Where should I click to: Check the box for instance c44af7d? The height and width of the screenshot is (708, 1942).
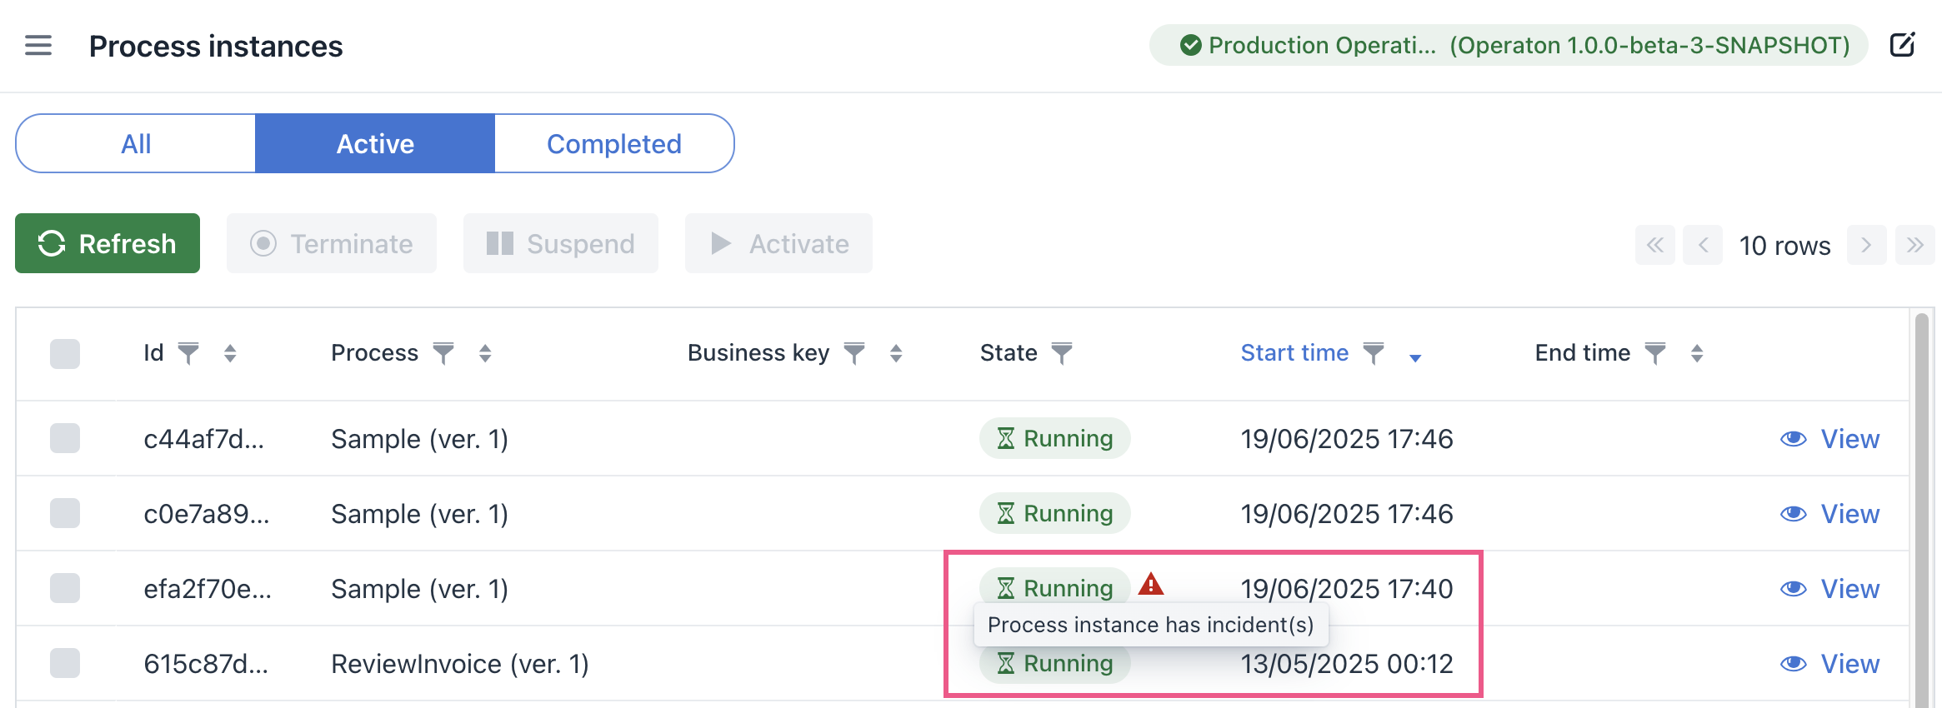pos(65,438)
